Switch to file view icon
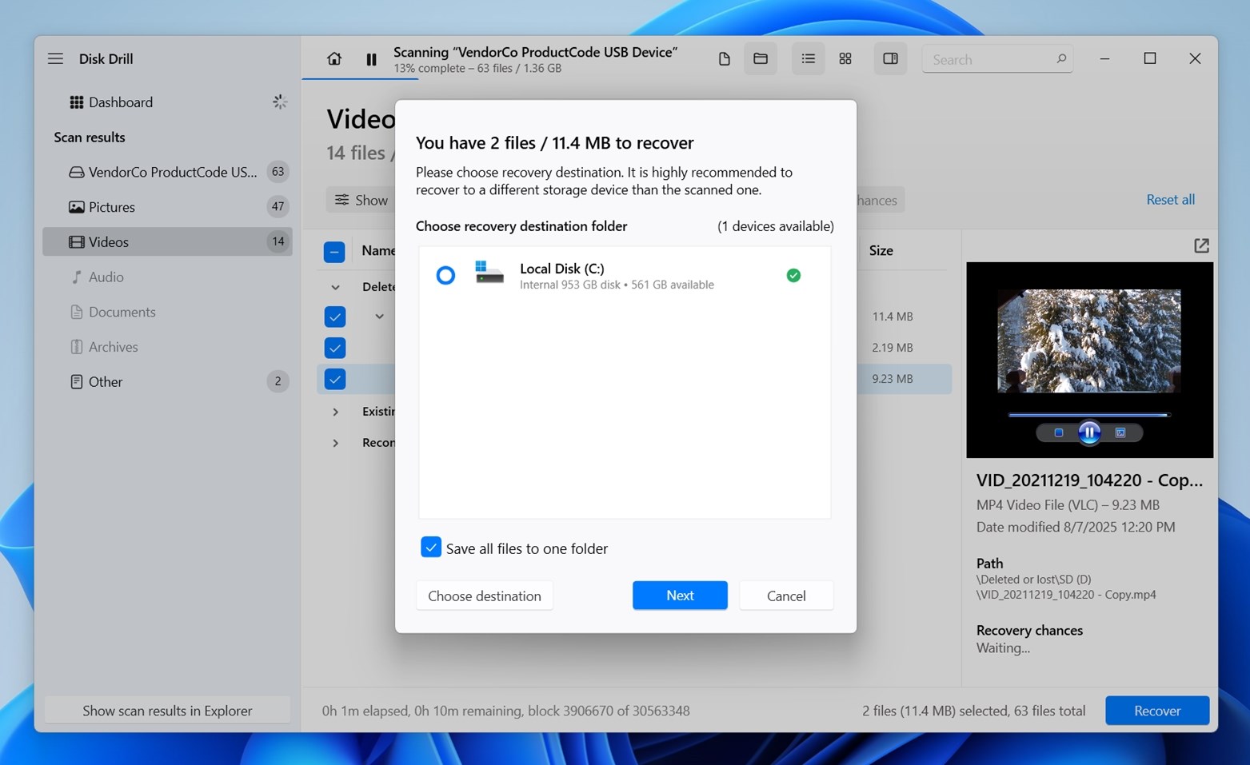 coord(724,59)
